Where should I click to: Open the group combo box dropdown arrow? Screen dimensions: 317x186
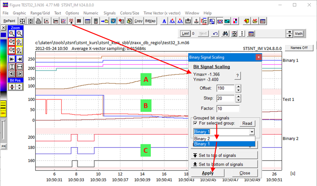[x=252, y=132]
